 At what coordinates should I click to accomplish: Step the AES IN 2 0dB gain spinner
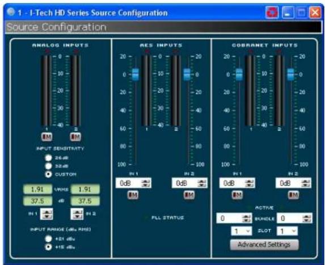pyautogui.click(x=202, y=183)
